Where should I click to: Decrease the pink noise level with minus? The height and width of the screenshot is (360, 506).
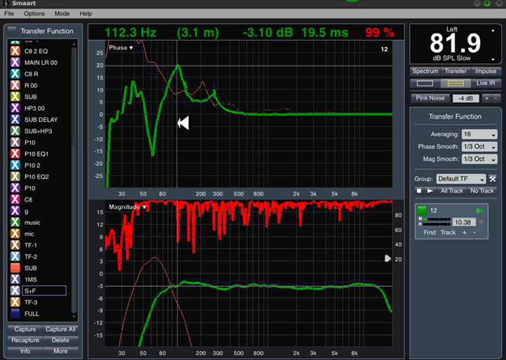(496, 98)
